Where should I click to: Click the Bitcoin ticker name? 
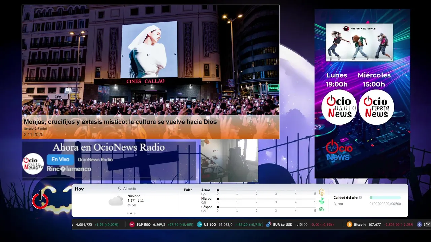pos(360,225)
